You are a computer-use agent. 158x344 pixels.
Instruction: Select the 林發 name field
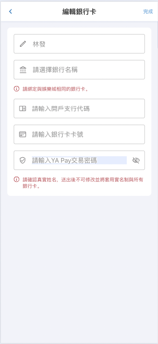click(79, 44)
